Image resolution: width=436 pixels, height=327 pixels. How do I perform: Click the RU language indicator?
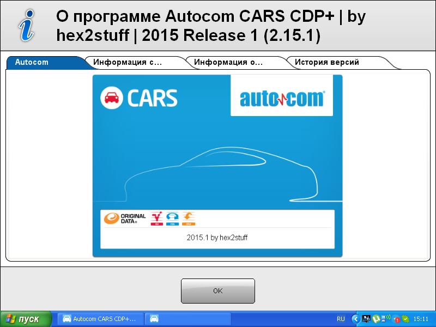(341, 319)
